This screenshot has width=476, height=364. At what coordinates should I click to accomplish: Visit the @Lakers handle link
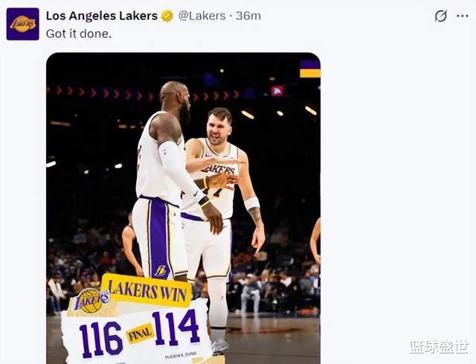click(x=202, y=16)
